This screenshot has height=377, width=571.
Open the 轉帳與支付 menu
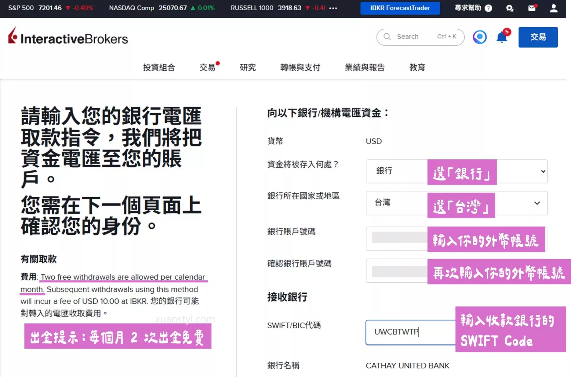point(300,67)
